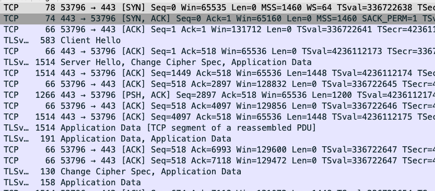
Task: Click the TCP protocol cell of first SYN row
Action: click(11, 7)
